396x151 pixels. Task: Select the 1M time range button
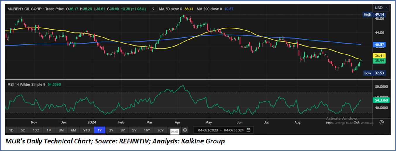(49, 130)
